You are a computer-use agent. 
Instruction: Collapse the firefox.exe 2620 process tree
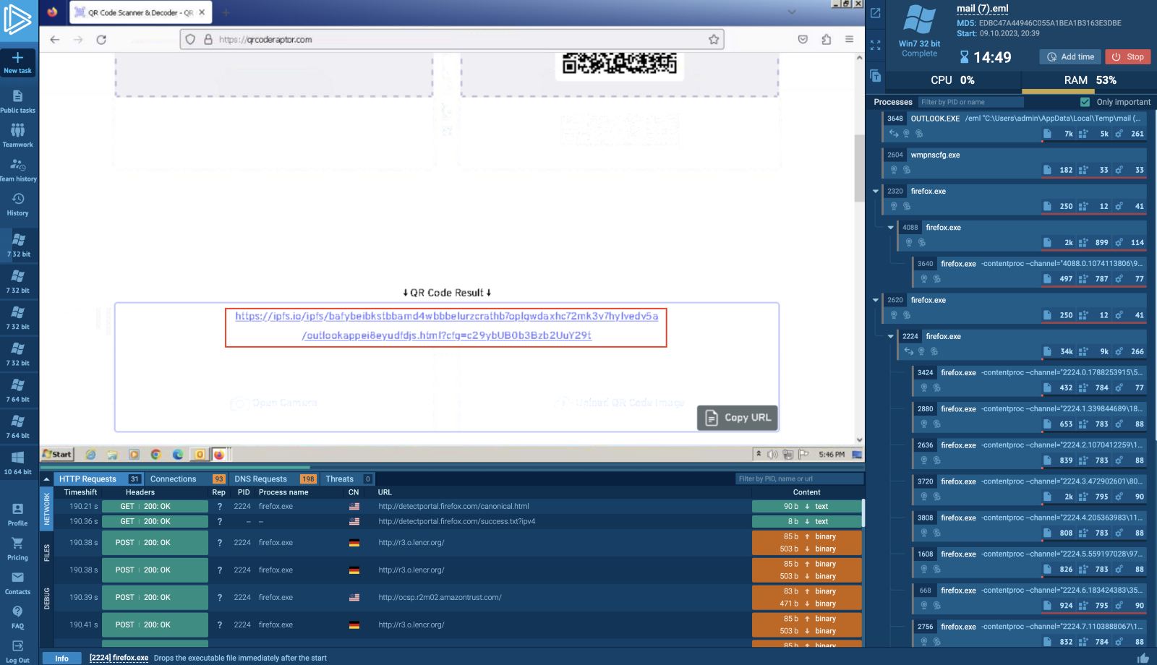pos(876,300)
